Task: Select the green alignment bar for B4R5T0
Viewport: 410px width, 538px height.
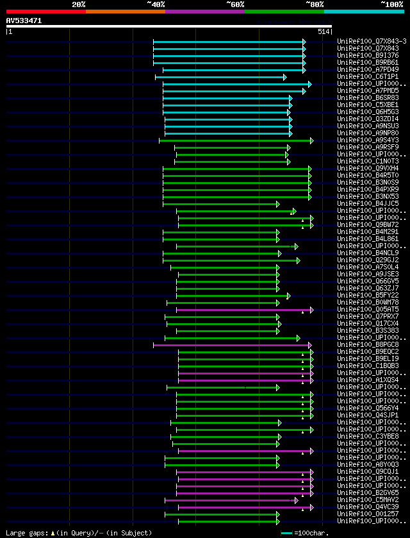Action: click(x=237, y=176)
